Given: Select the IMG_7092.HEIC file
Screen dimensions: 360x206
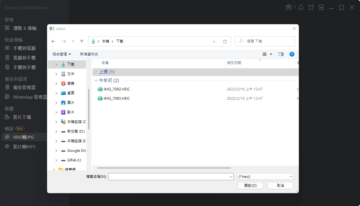Looking at the screenshot, I should (117, 89).
